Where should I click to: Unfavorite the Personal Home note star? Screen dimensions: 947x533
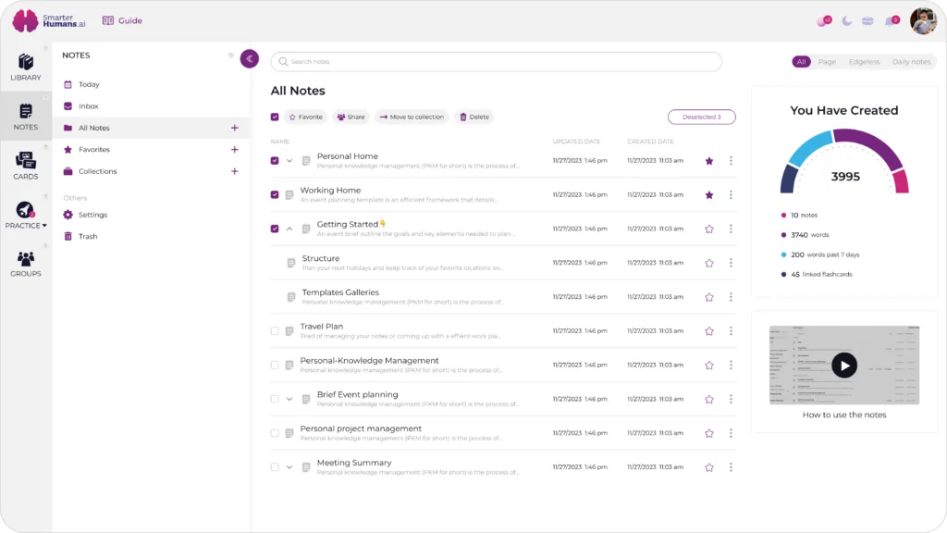(709, 161)
